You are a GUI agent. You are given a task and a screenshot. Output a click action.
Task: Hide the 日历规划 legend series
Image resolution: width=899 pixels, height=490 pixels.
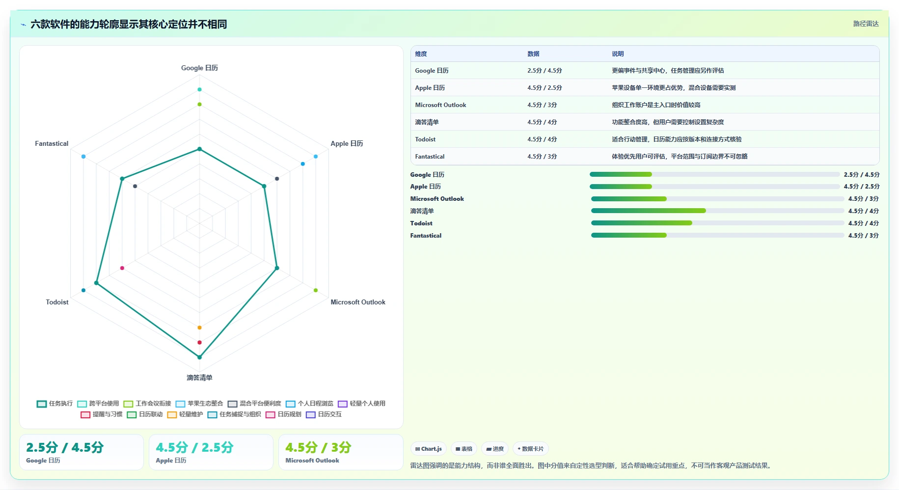pos(283,414)
